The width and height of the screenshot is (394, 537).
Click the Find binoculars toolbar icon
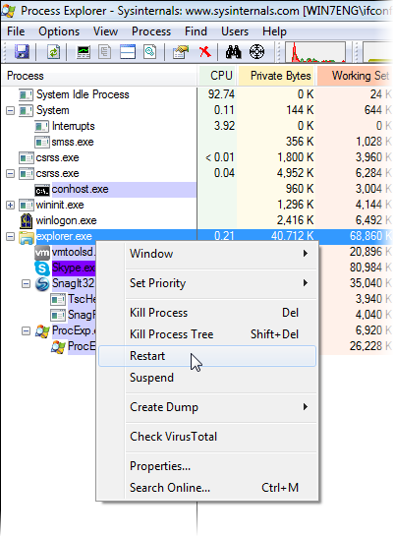233,52
